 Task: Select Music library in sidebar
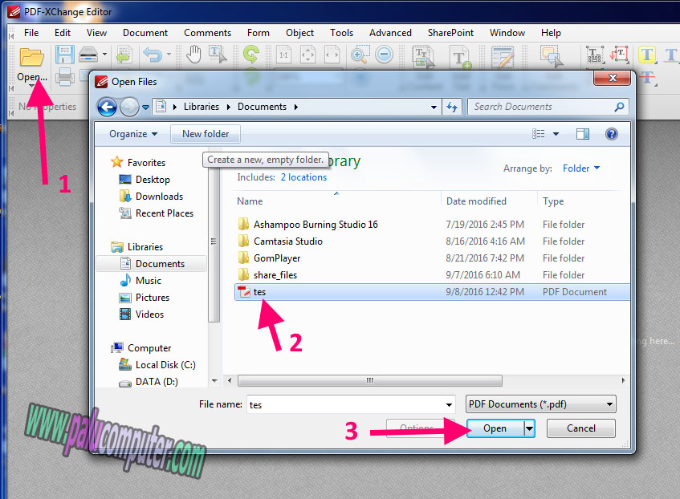(x=149, y=281)
